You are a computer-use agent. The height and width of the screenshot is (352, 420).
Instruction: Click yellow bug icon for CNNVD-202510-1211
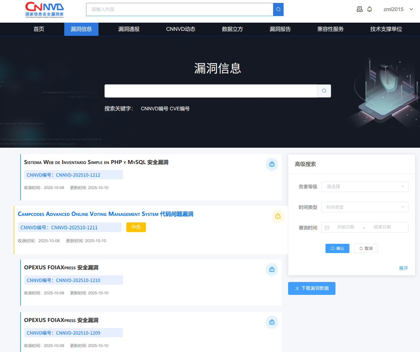click(278, 216)
